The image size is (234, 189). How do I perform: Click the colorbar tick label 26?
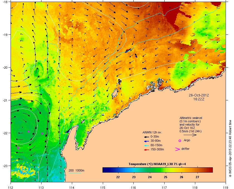(181, 177)
